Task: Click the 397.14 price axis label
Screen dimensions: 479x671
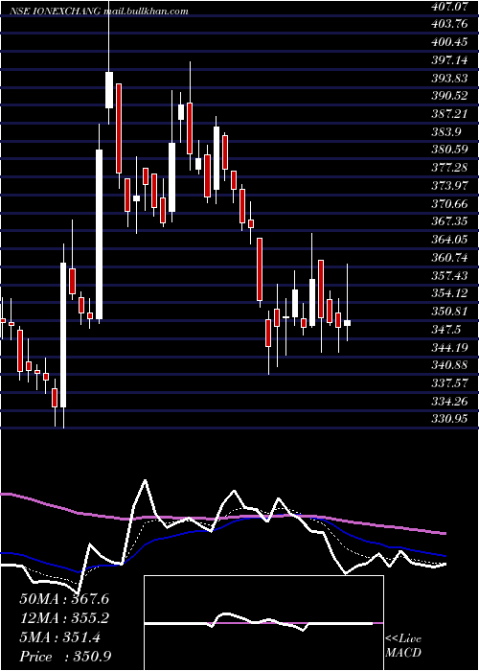Action: click(x=450, y=60)
